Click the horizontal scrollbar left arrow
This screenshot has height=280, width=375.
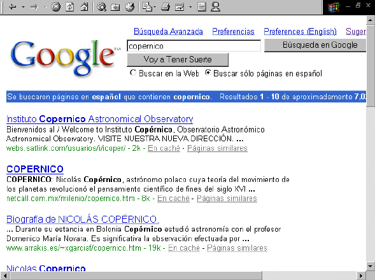click(x=4, y=276)
